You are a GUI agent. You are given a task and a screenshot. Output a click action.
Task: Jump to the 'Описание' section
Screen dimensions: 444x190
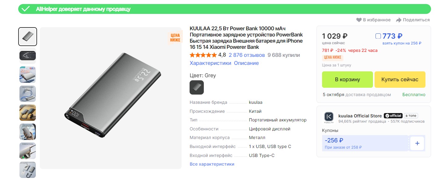click(246, 63)
